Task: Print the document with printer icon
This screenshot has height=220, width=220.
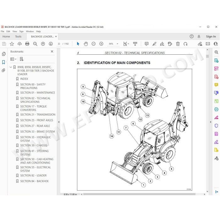Action: (27, 44)
